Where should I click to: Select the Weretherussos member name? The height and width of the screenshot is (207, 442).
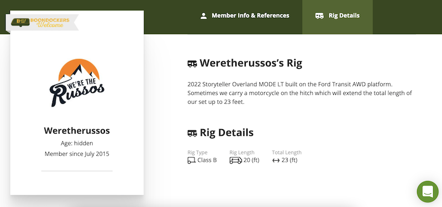click(x=77, y=131)
